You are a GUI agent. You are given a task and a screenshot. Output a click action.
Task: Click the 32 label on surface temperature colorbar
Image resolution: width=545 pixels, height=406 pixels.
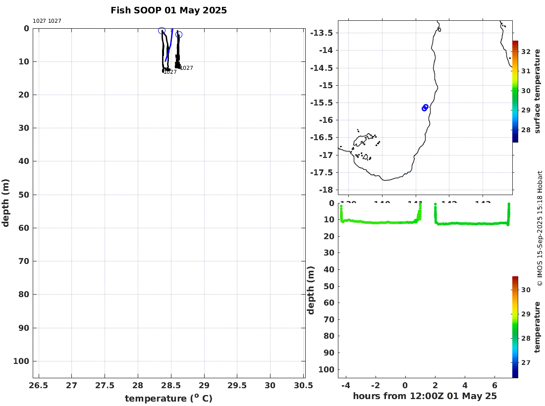point(526,52)
